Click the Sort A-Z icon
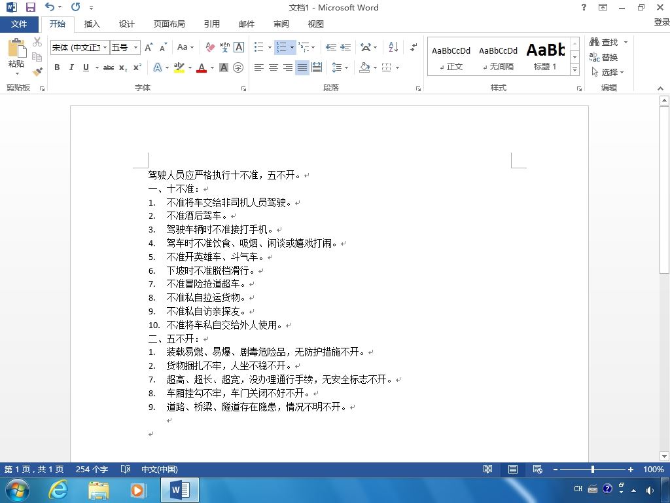 (393, 47)
